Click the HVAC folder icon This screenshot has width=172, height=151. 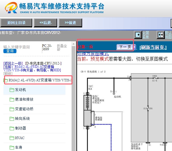[12, 138]
